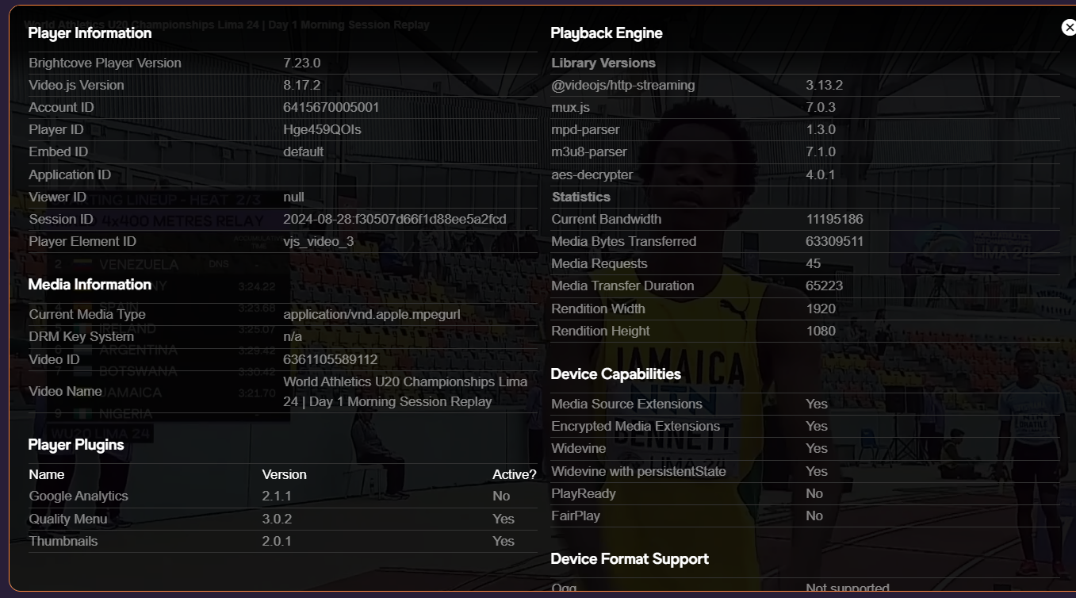Click the DRM Key System value n/a
This screenshot has height=598, width=1076.
pos(293,336)
